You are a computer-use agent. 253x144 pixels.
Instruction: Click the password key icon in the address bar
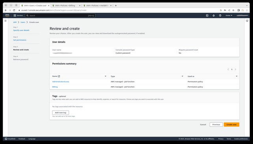(x=225, y=10)
